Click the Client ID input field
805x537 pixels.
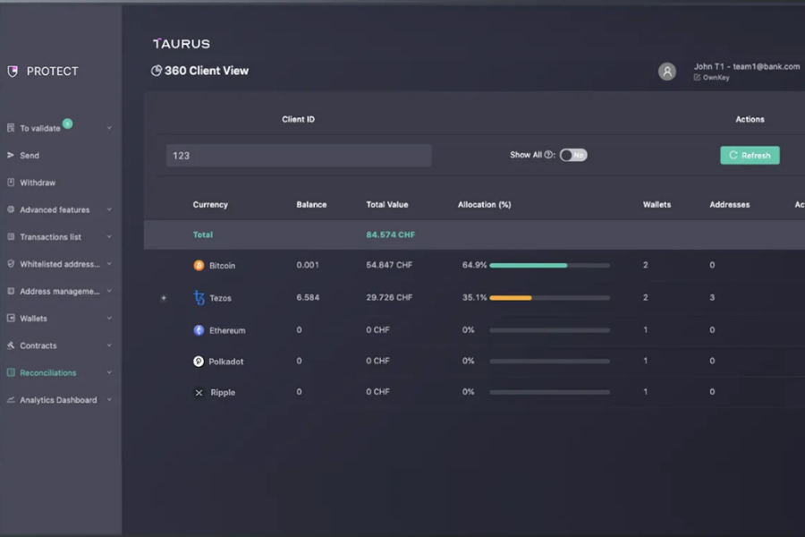(298, 155)
